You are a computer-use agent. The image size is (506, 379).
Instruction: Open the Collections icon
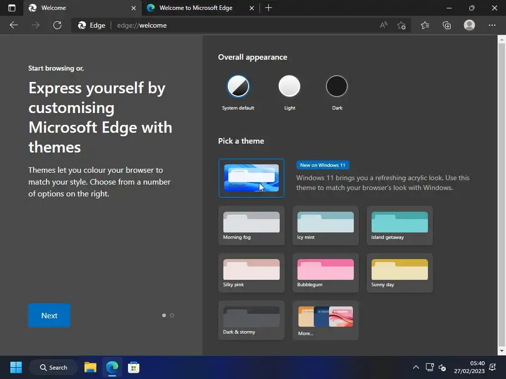447,25
